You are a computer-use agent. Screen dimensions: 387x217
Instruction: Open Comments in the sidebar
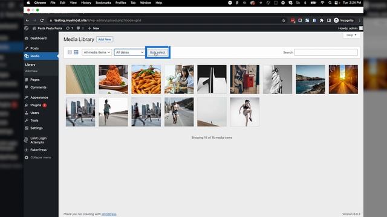pyautogui.click(x=38, y=87)
